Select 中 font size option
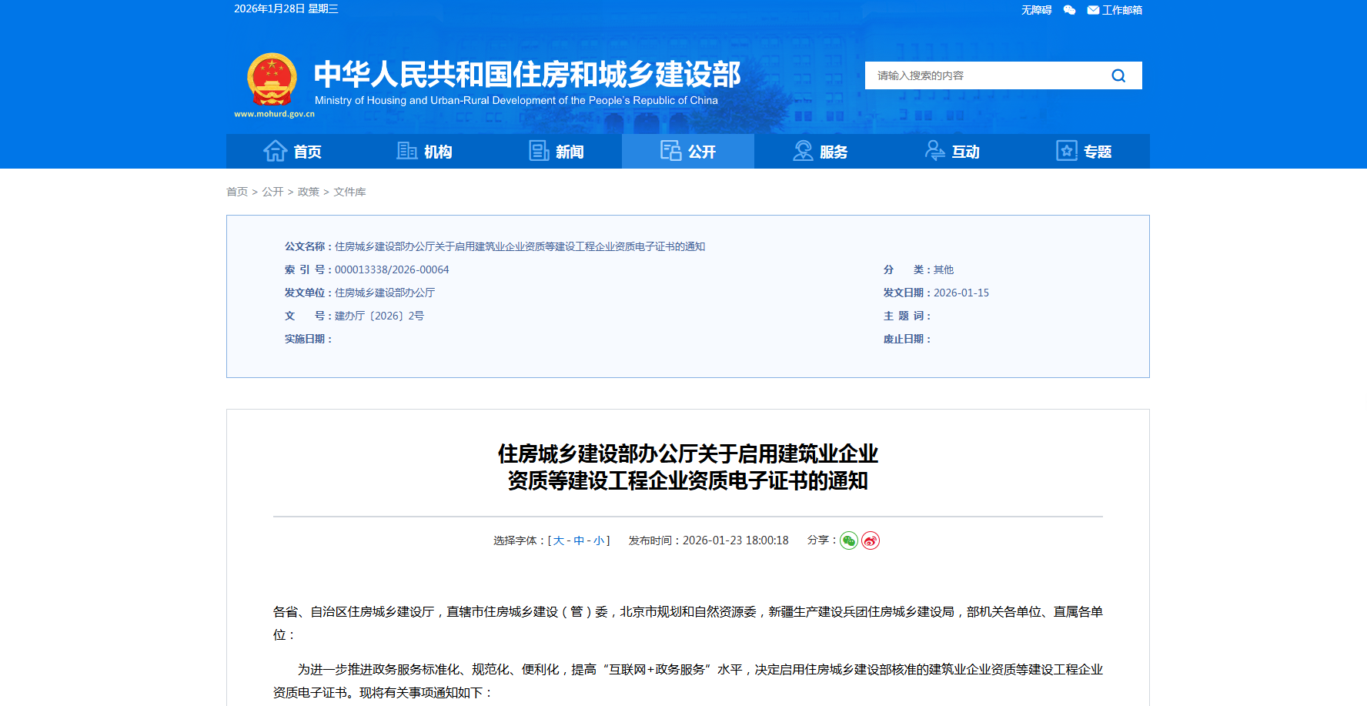The image size is (1367, 706). click(578, 540)
